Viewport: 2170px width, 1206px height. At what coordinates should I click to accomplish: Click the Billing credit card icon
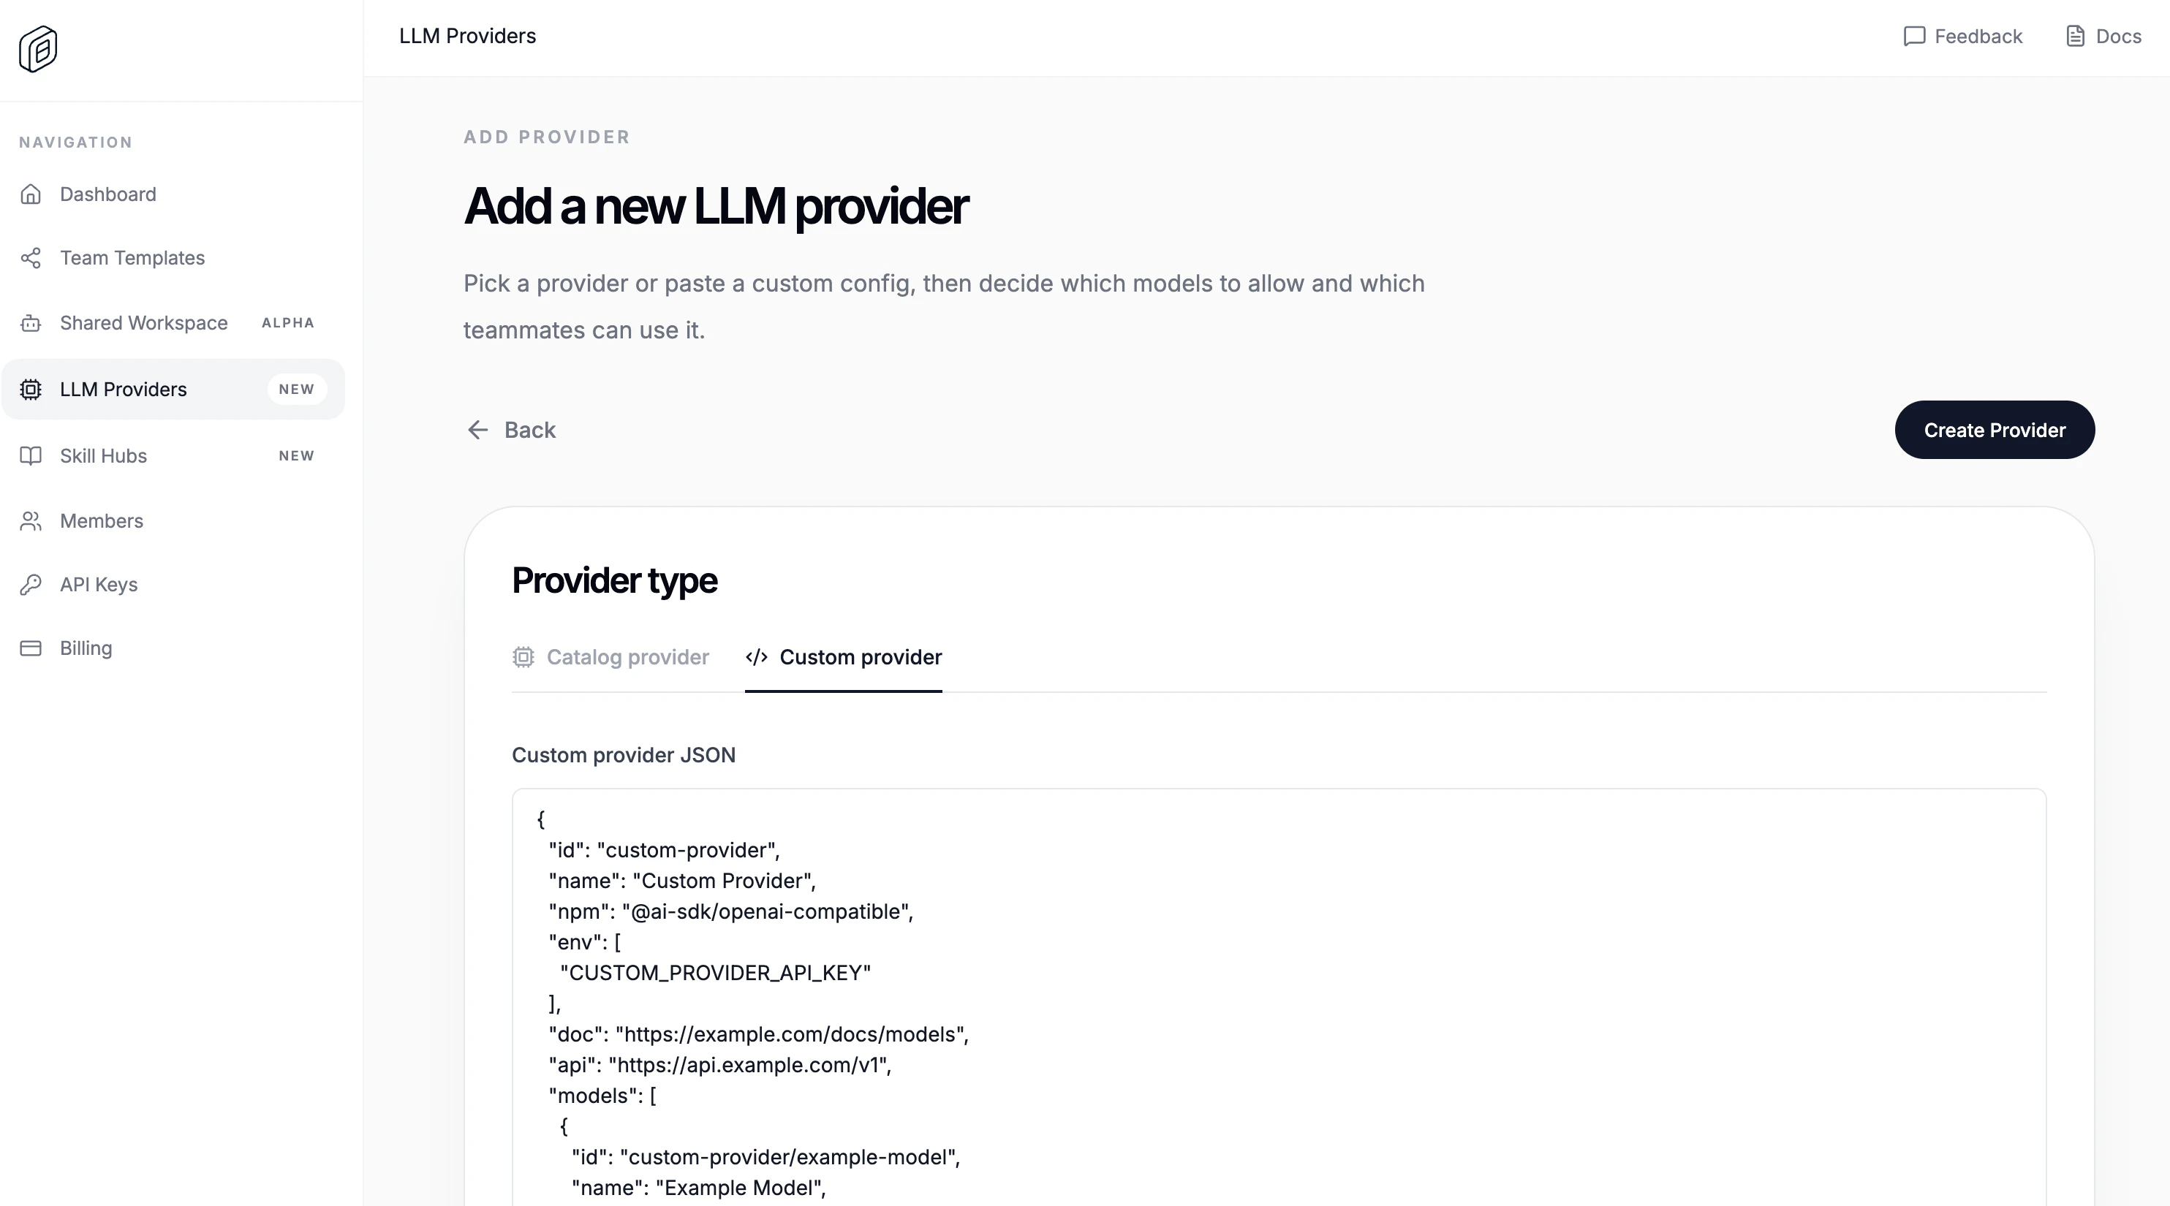point(30,648)
